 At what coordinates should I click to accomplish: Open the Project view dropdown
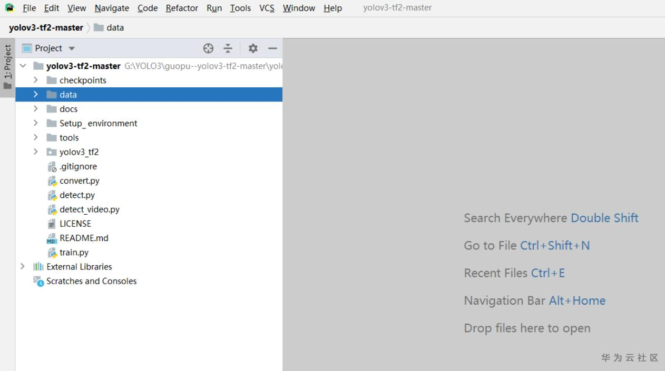(72, 48)
